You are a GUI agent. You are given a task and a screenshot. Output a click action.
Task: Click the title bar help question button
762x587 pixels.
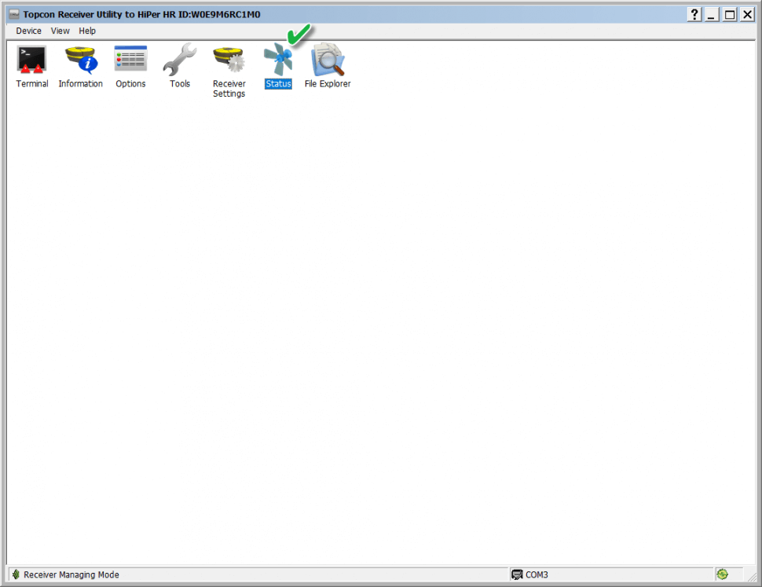pos(694,15)
